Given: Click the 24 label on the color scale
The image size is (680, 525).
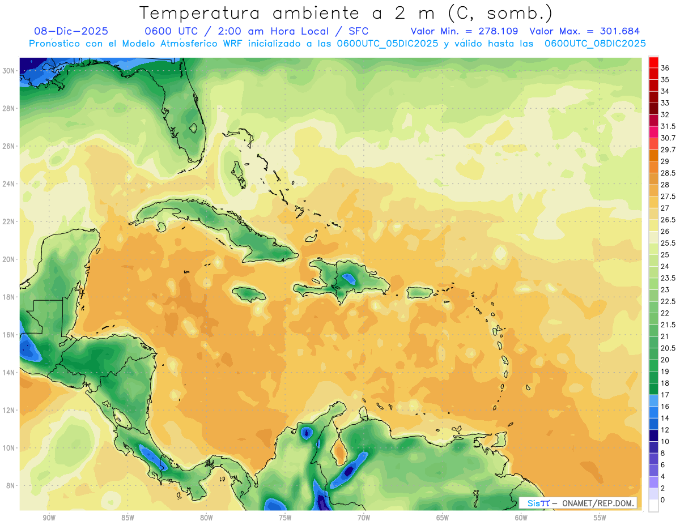Looking at the screenshot, I should [665, 266].
